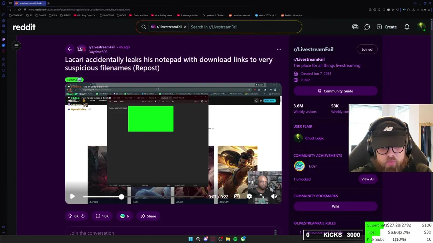
Task: Open the BC bookmarks folder
Action: click(29, 15)
